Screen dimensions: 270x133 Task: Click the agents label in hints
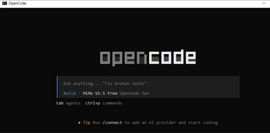[x=73, y=103]
